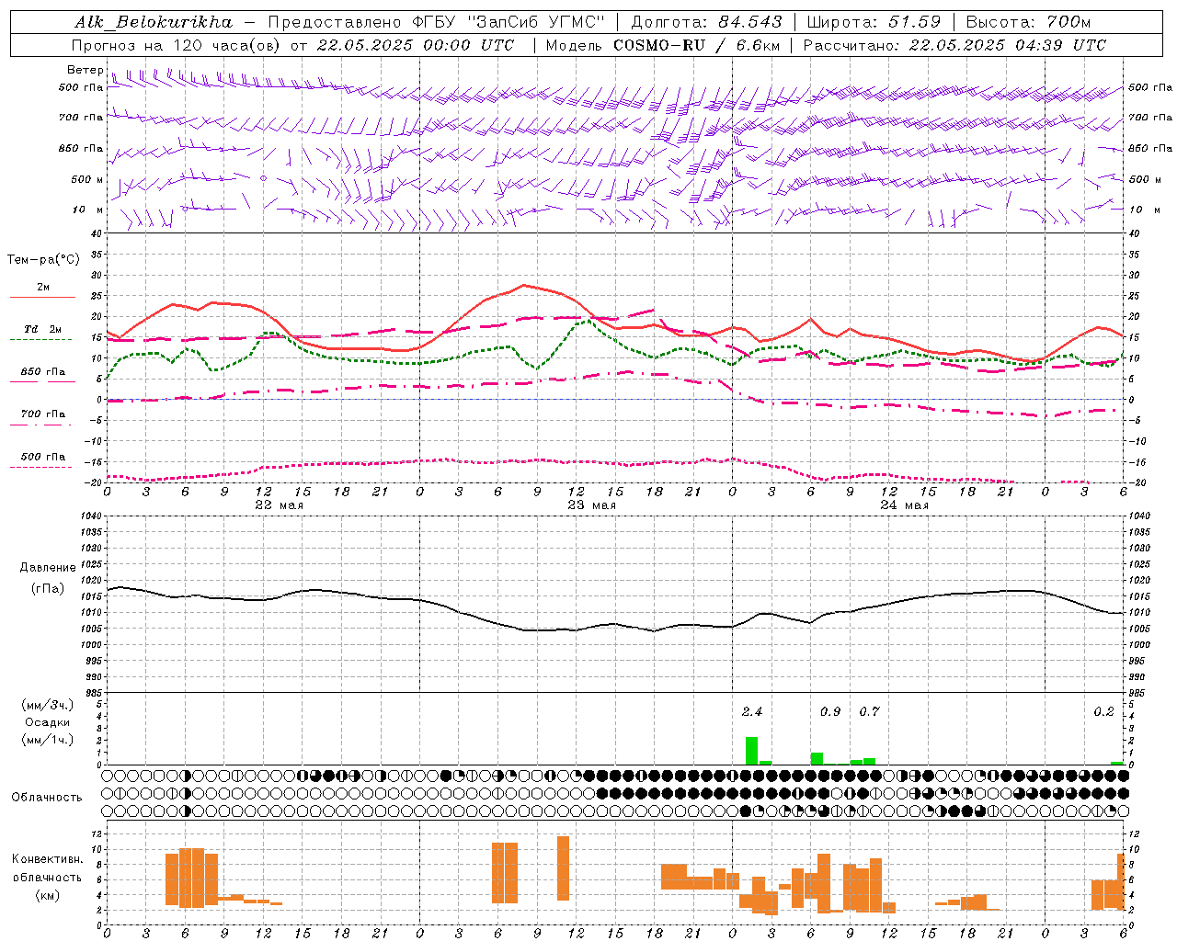Click the Alk_Belokurikha station title
This screenshot has height=941, width=1177.
pyautogui.click(x=154, y=22)
